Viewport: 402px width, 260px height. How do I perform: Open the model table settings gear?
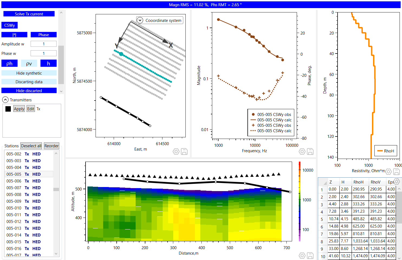[x=397, y=181]
